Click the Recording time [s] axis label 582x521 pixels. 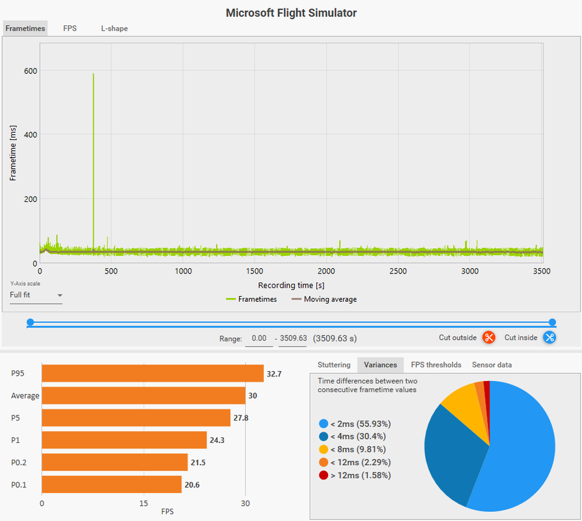[x=291, y=285]
